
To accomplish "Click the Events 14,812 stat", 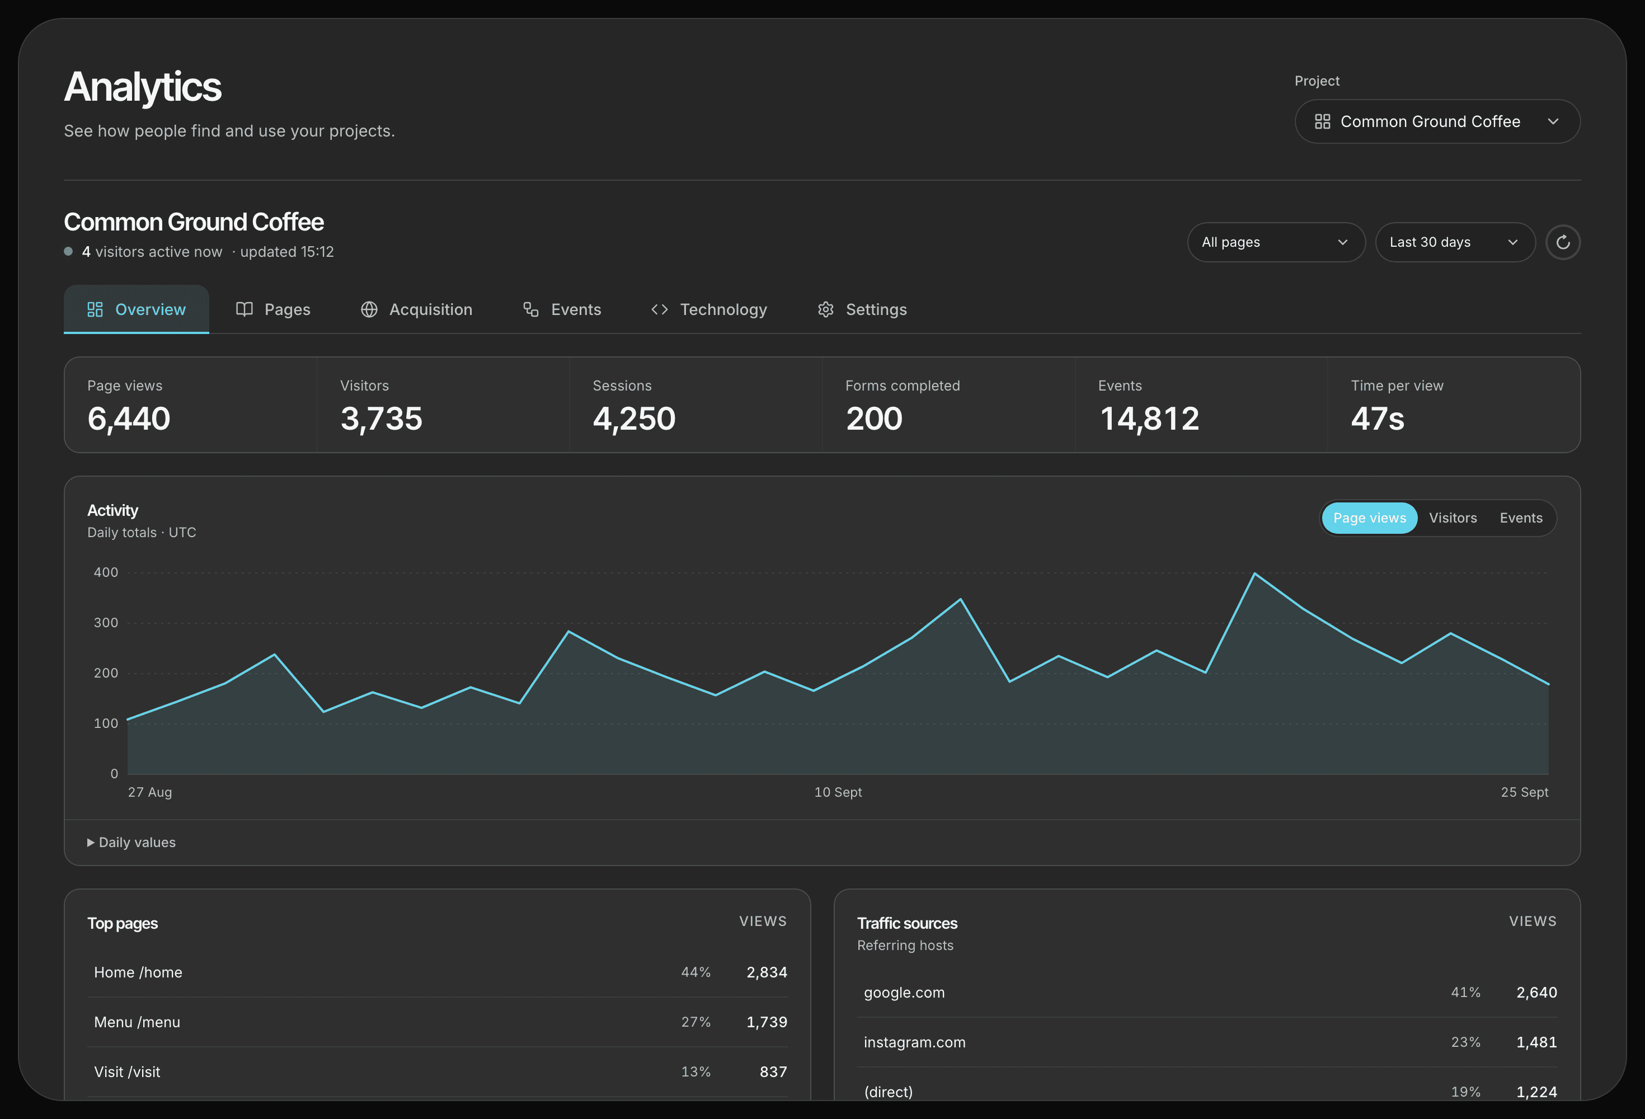I will (x=1201, y=405).
